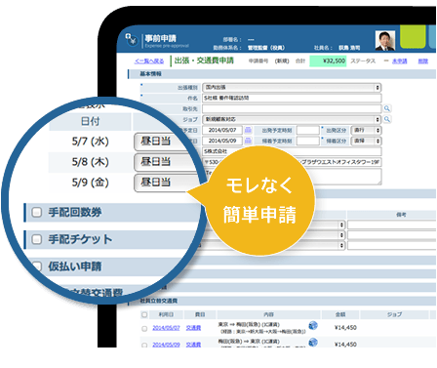Open the 帰着区分 dropdown

[x=366, y=141]
